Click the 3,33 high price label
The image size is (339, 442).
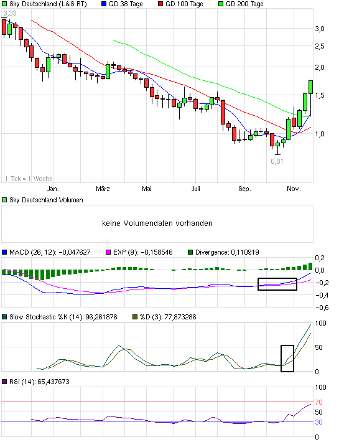pos(10,13)
